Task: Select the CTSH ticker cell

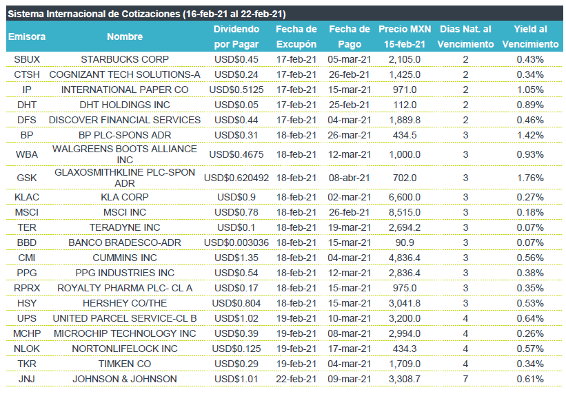Action: [27, 74]
